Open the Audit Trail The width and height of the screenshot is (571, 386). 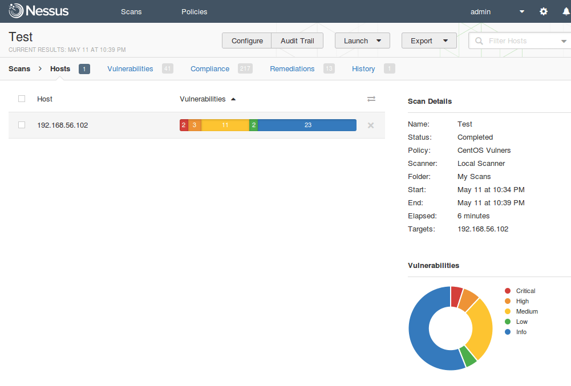point(297,40)
